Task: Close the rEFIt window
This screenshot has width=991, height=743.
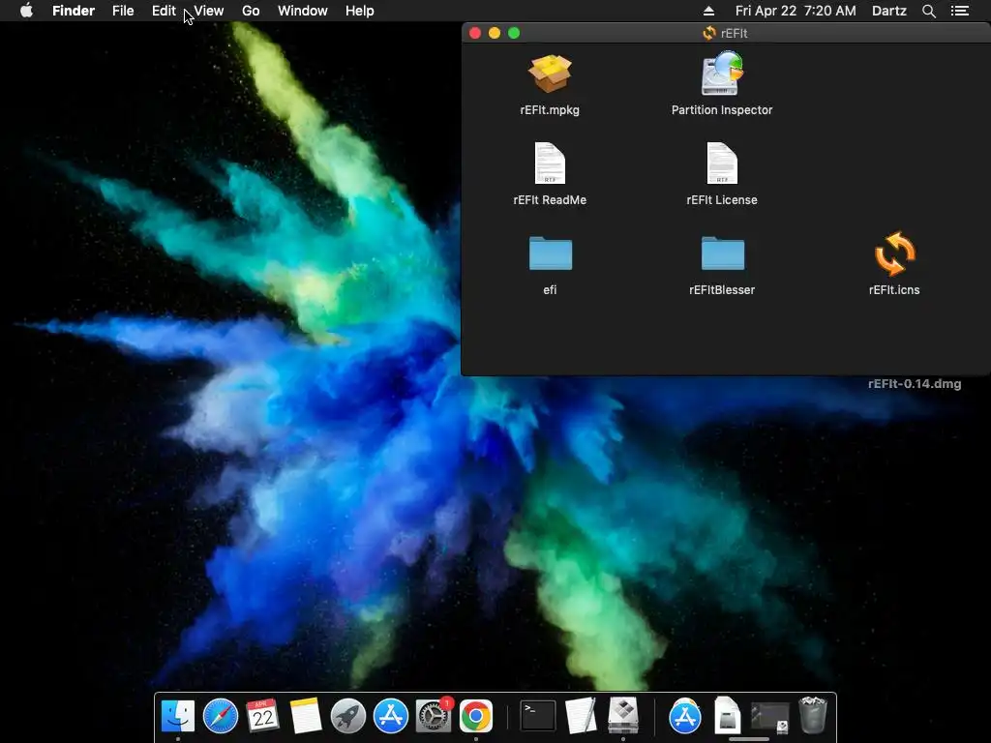Action: [475, 33]
